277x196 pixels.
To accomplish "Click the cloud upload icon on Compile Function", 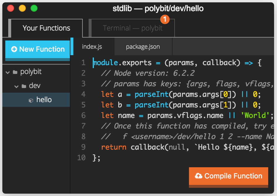I will tap(198, 176).
